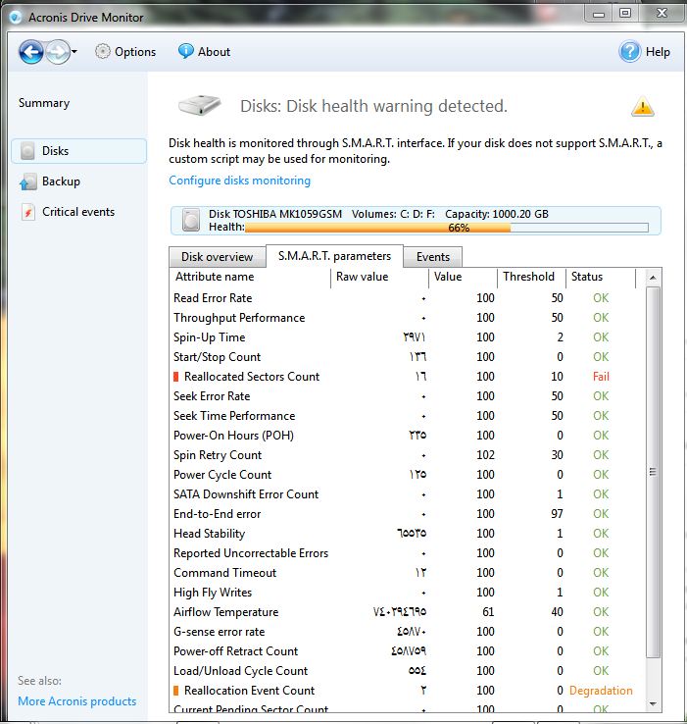Select Reallocation Event Count attribute
687x724 pixels.
point(249,691)
